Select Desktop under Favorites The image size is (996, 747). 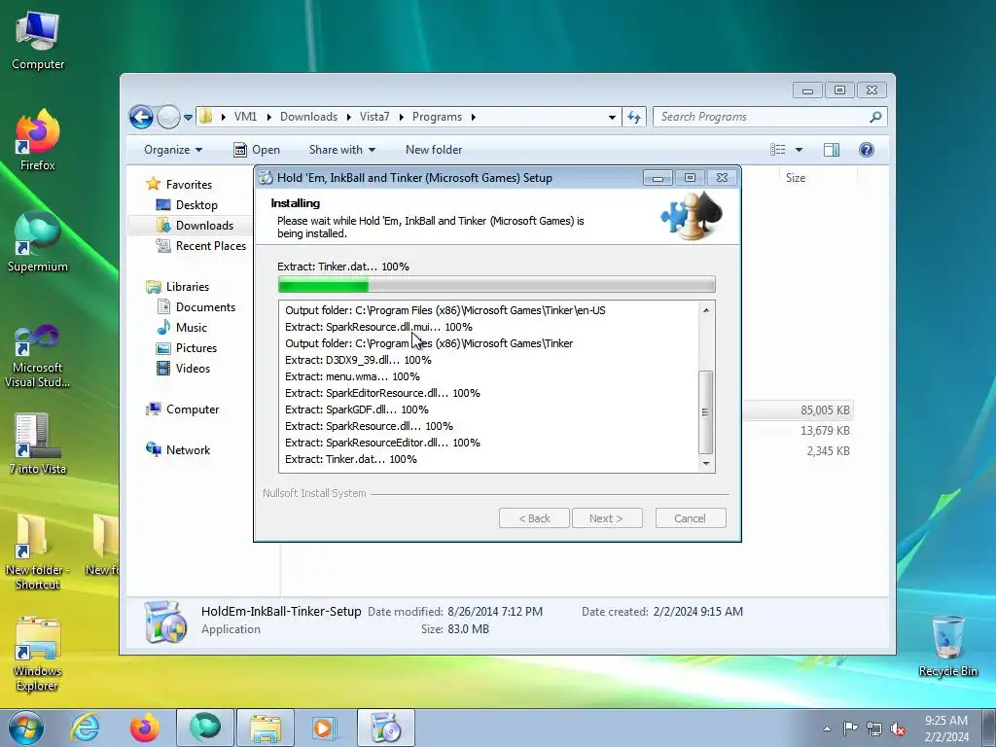pyautogui.click(x=196, y=205)
